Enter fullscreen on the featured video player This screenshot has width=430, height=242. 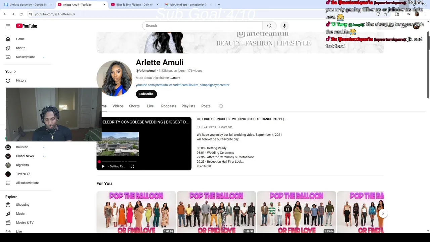click(x=132, y=166)
